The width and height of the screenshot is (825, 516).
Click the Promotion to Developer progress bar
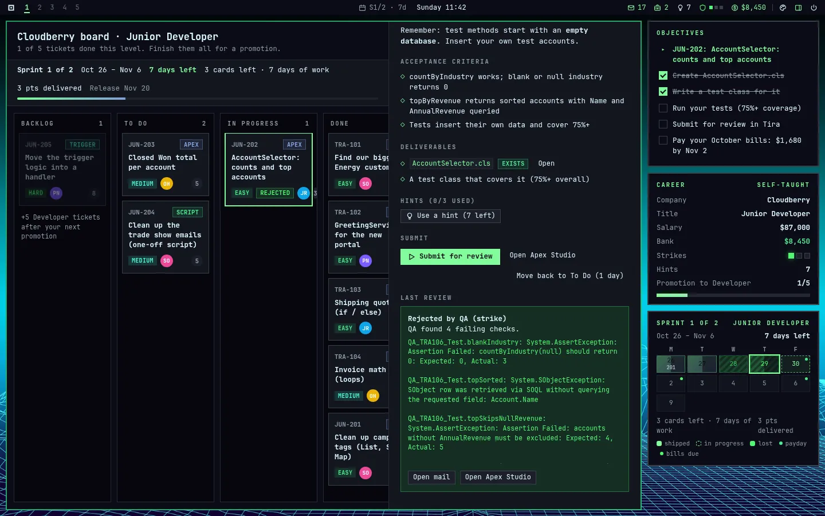[x=733, y=295]
